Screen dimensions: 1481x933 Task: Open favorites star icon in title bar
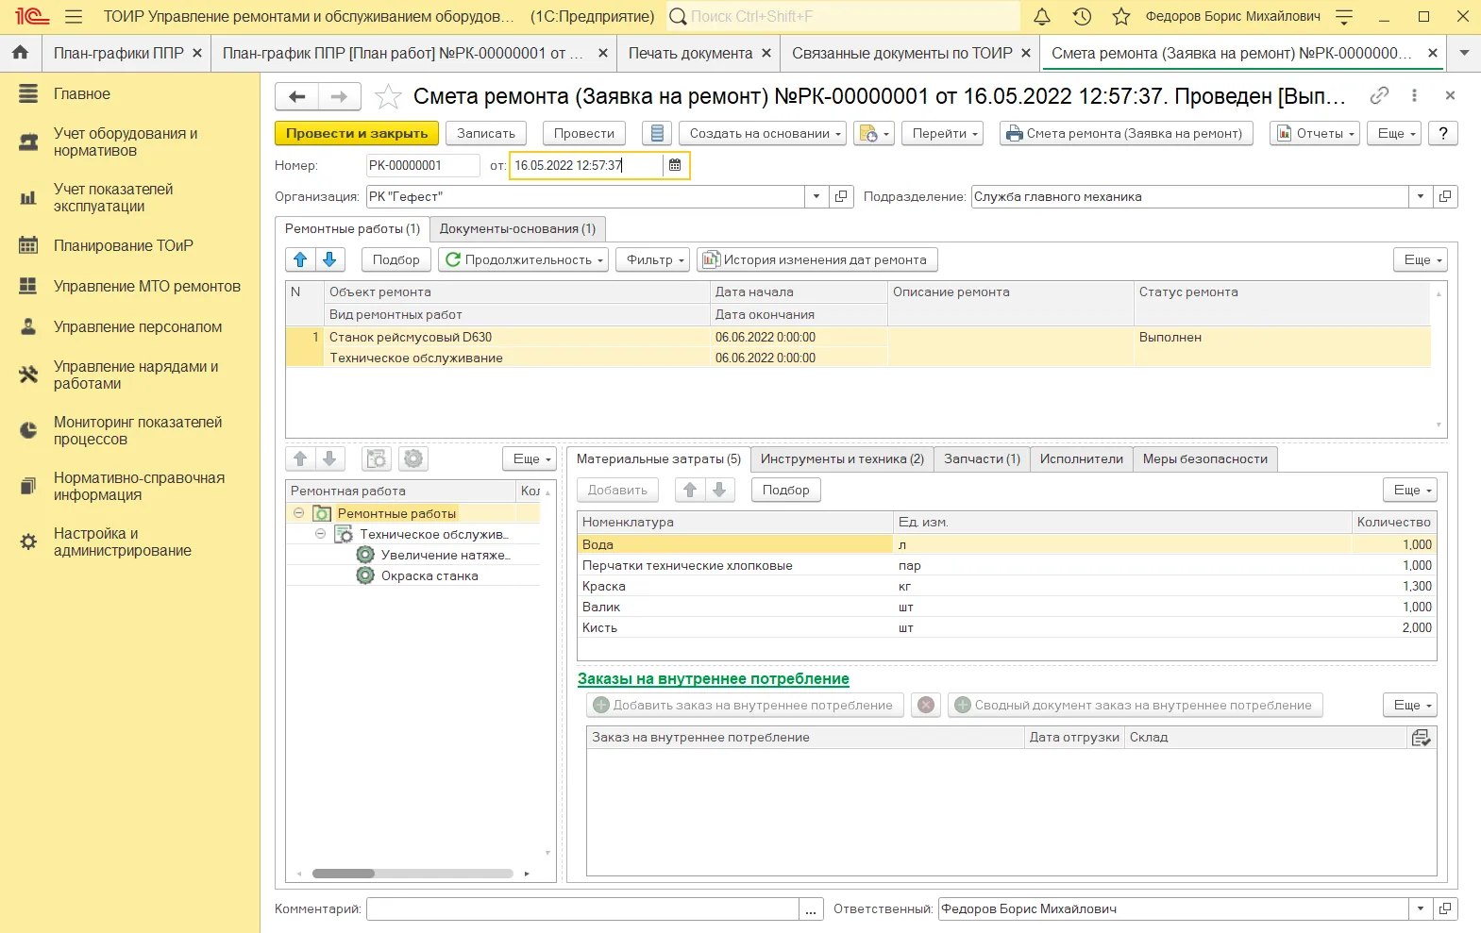[1121, 17]
